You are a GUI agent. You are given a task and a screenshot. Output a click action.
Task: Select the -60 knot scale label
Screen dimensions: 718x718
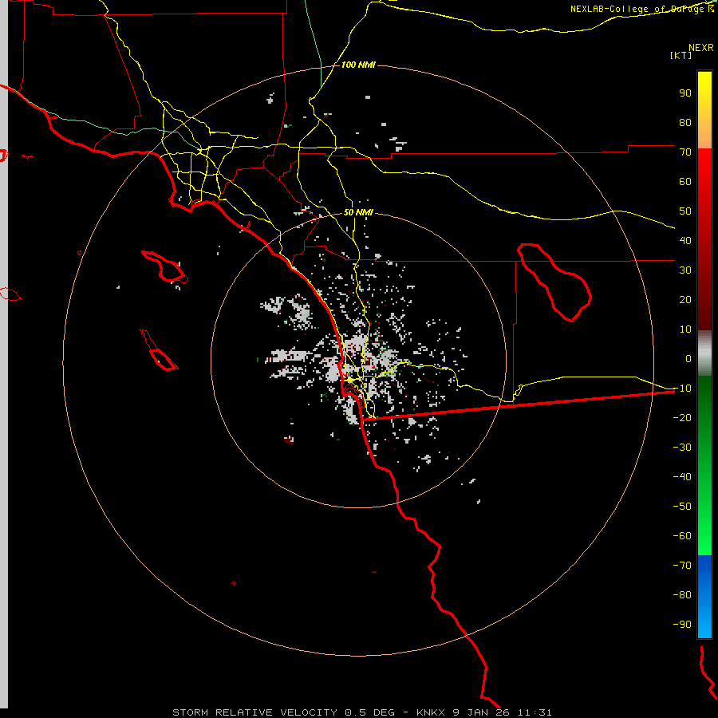682,536
